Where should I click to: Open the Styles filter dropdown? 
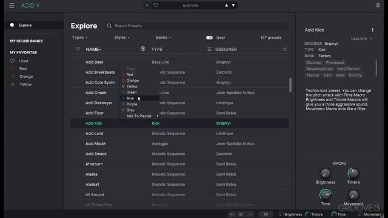[122, 38]
